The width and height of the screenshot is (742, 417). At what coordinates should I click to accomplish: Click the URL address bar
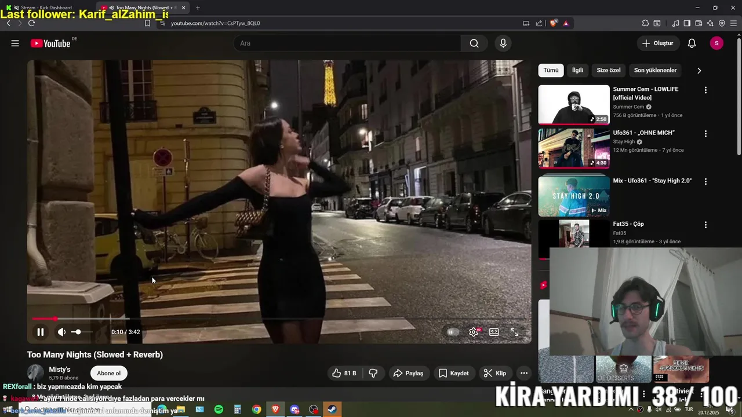(x=342, y=23)
